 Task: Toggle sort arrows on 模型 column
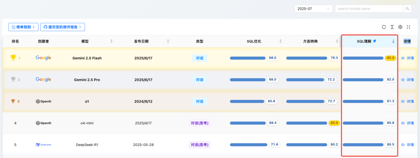pos(112,41)
